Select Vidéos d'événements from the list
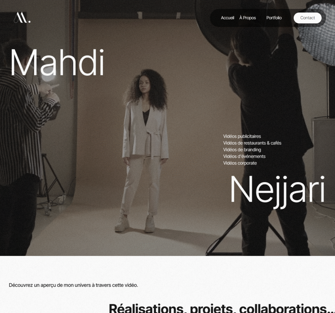Image resolution: width=335 pixels, height=313 pixels. click(244, 156)
